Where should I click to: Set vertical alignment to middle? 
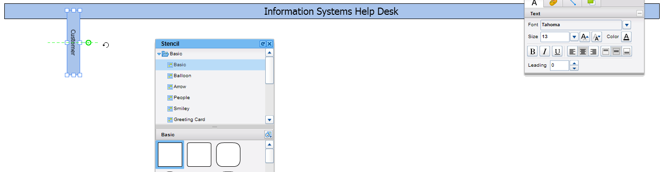pos(616,51)
